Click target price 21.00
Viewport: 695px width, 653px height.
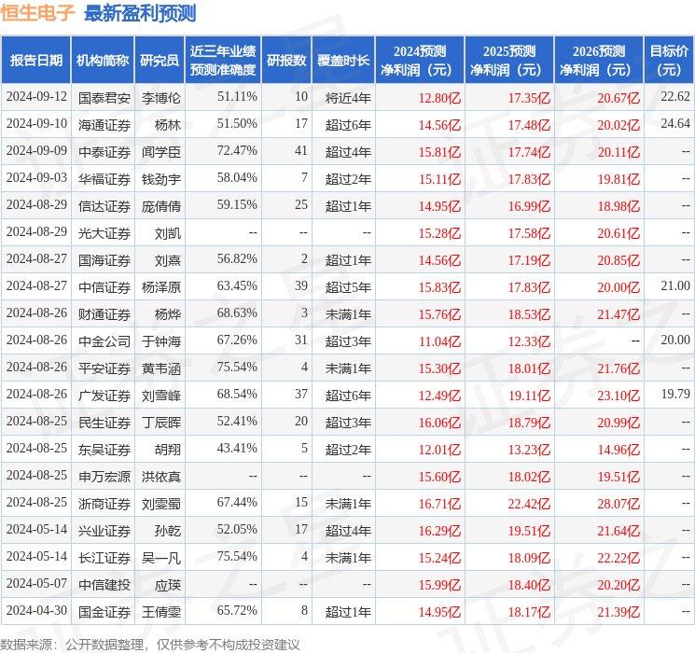click(x=675, y=285)
